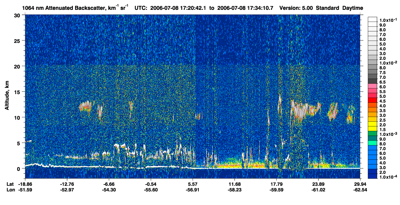Click the colorbar label "3.5"
Screen dimensions: 400x205
[382, 111]
